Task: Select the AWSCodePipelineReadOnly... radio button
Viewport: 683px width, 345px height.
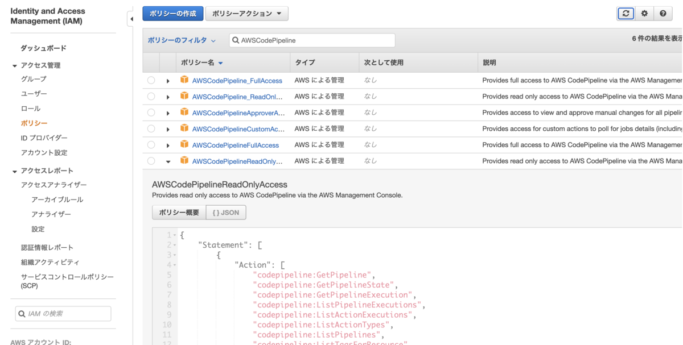Action: [x=151, y=161]
